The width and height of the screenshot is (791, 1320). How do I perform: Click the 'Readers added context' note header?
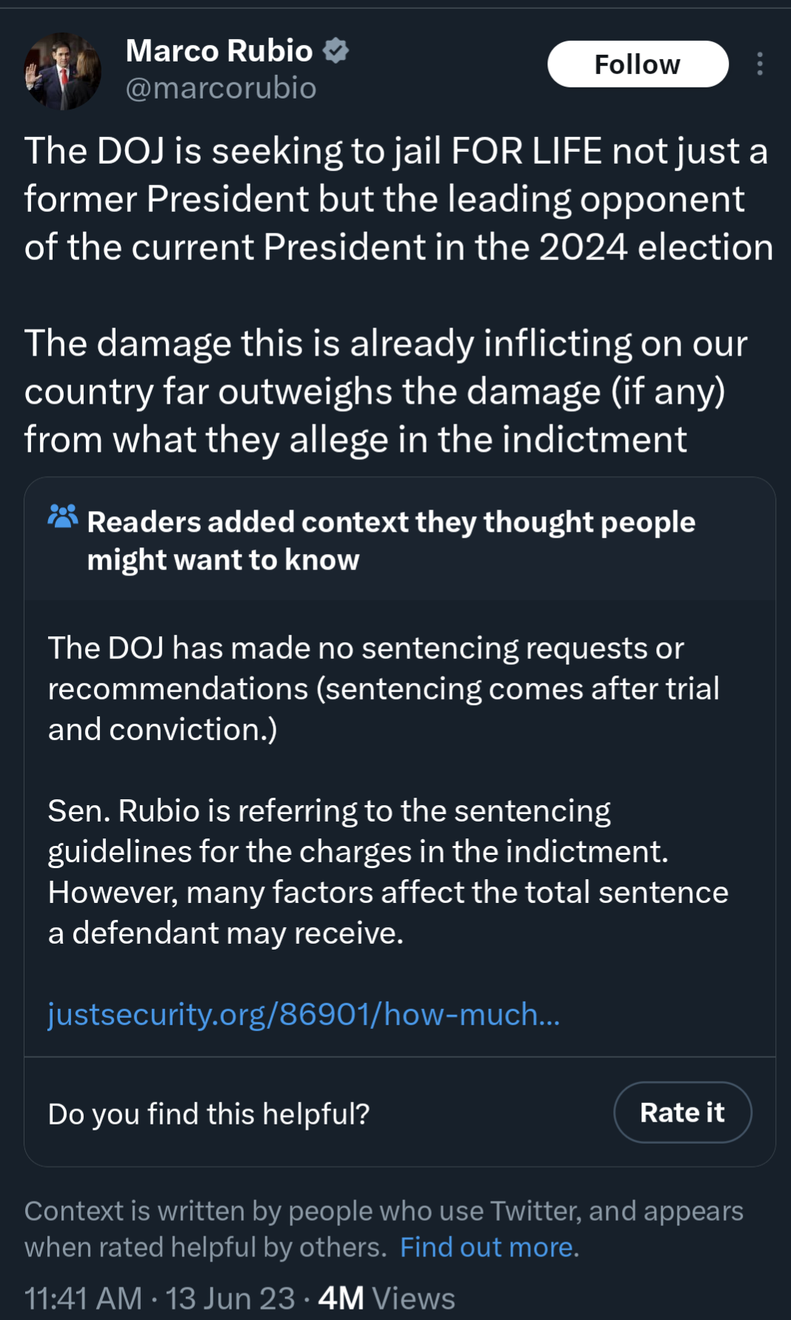(391, 541)
